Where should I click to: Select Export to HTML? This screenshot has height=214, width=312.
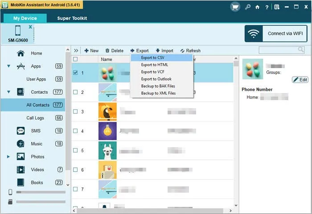click(x=162, y=65)
